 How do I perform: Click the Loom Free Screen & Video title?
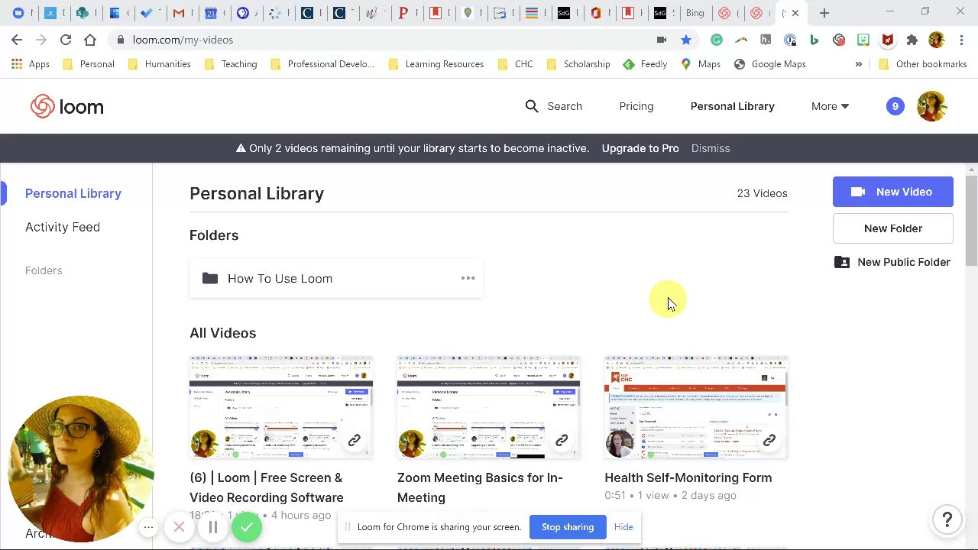coord(267,487)
